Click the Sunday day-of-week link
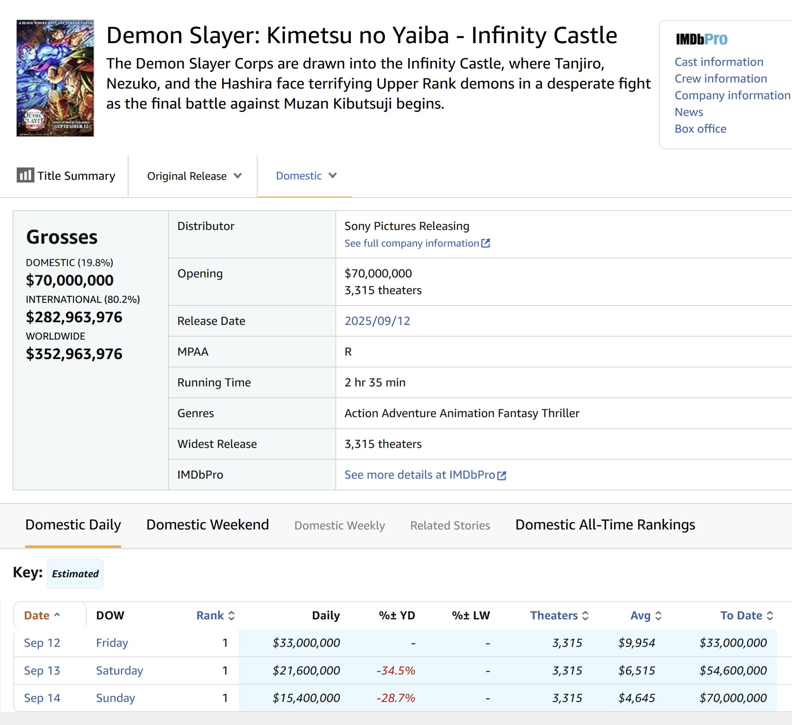The height and width of the screenshot is (725, 792). [x=115, y=698]
